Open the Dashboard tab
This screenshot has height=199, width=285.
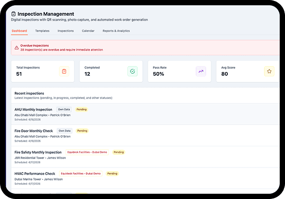pyautogui.click(x=19, y=31)
